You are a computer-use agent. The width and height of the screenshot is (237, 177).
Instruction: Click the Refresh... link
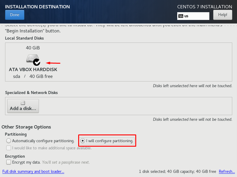(x=227, y=171)
